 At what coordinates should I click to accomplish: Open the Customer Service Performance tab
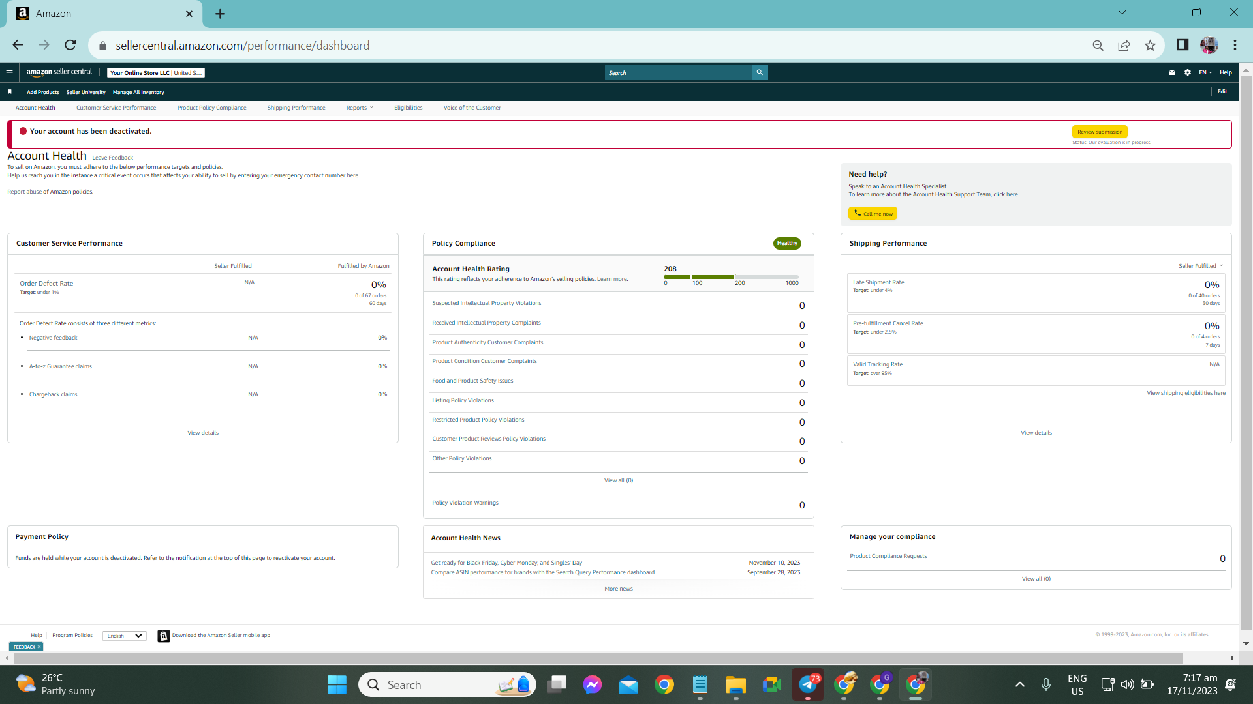[x=116, y=108]
